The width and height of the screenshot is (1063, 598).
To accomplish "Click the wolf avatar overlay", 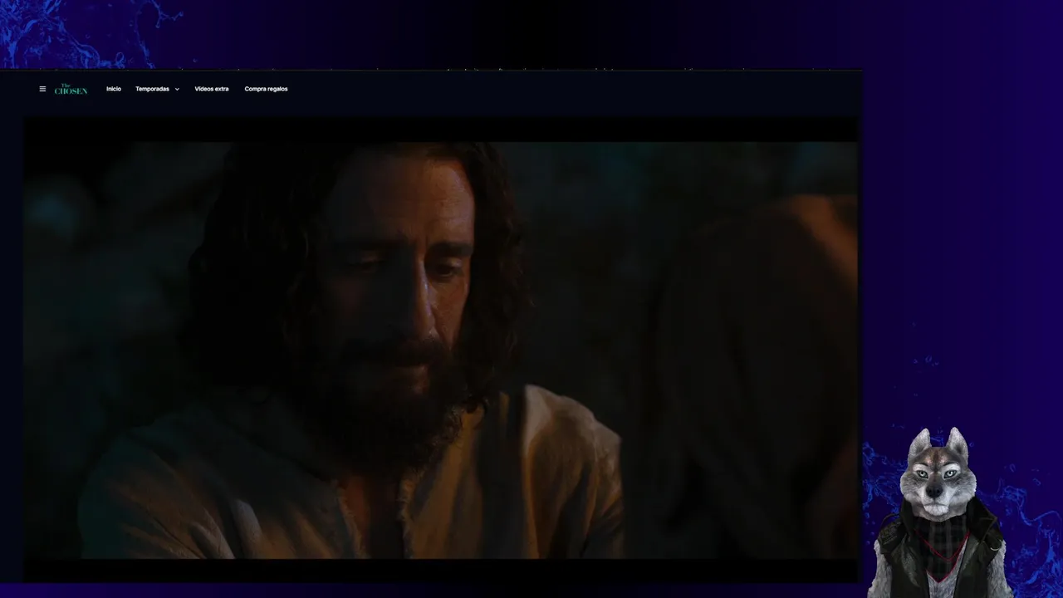I will coord(938,513).
